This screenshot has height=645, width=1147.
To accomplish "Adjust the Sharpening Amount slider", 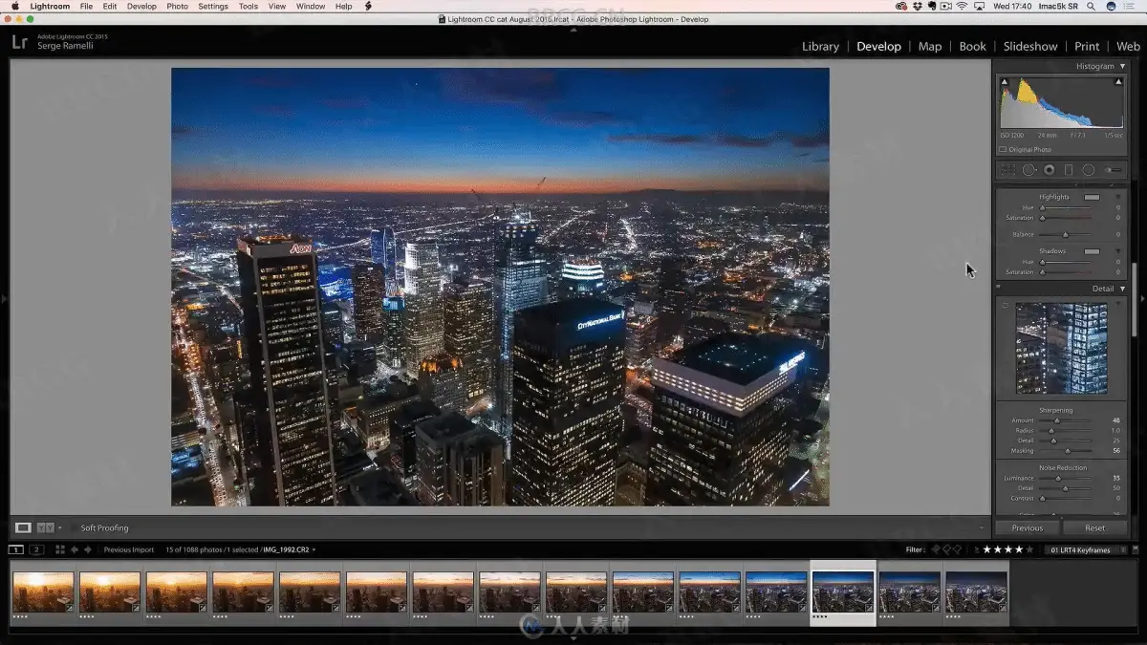I will point(1057,420).
